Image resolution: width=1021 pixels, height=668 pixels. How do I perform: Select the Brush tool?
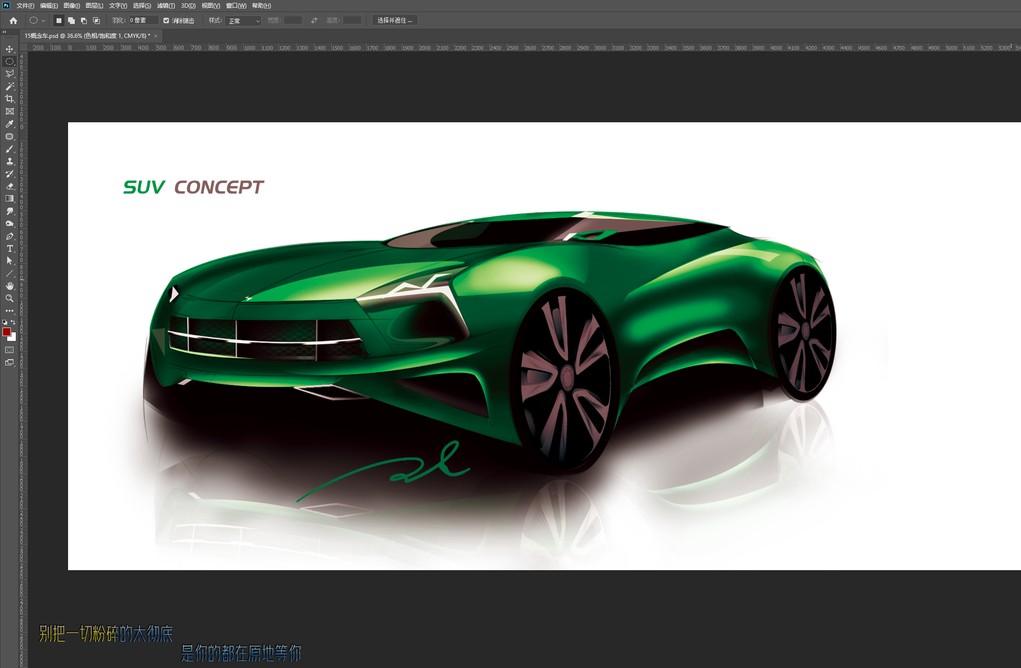[x=10, y=149]
